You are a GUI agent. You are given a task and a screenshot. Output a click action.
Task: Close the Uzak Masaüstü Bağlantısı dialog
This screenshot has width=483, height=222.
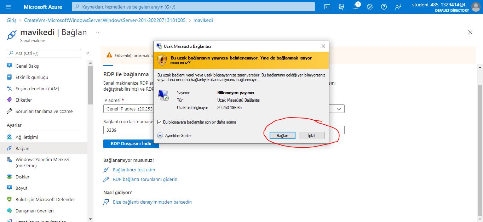323,46
